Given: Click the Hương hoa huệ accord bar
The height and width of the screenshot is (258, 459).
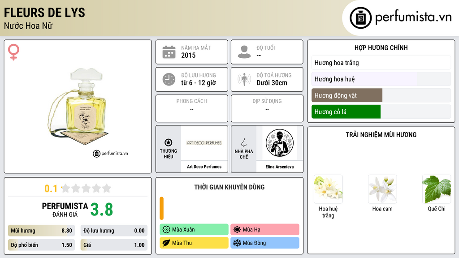Looking at the screenshot, I should tap(381, 79).
